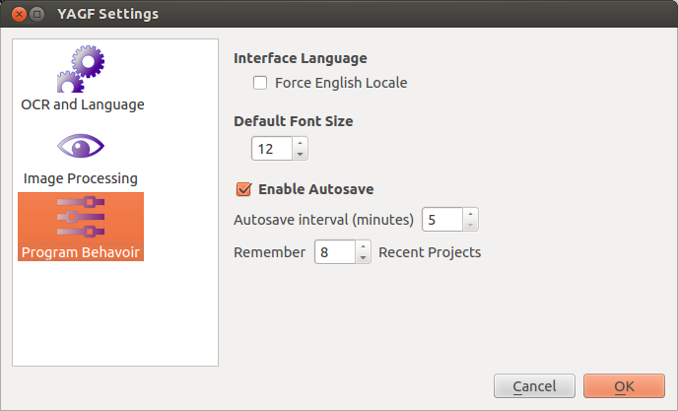
Task: Close the YAGF Settings window
Action: pos(18,15)
